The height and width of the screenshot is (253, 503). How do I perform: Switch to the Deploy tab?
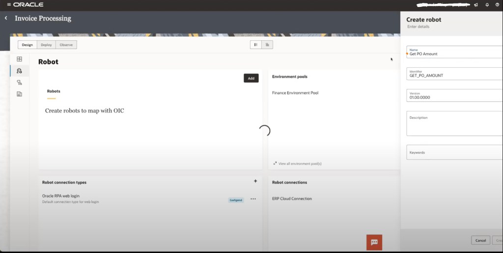pos(46,45)
